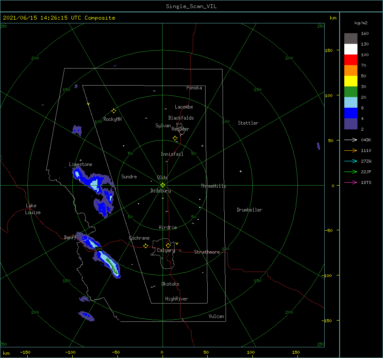Click the 2021/06/15 14:26:15 UTC Composite timestamp
Image resolution: width=383 pixels, height=358 pixels.
tap(59, 18)
